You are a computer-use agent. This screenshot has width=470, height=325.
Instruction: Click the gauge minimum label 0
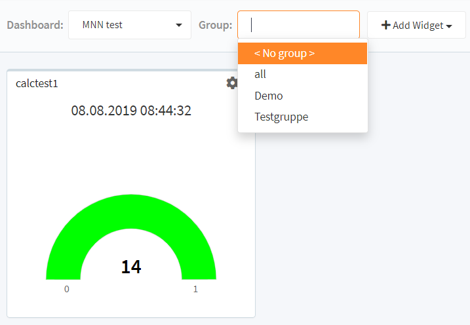tap(67, 289)
